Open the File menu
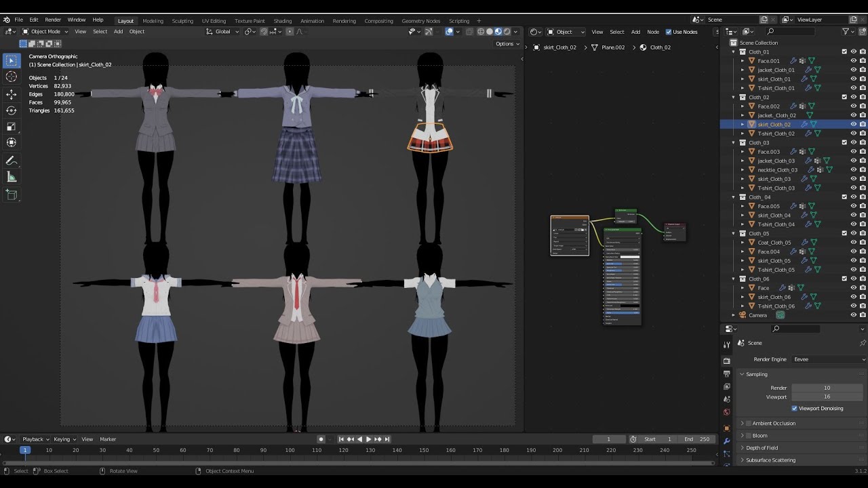Screen dimensions: 868x488 coord(18,20)
